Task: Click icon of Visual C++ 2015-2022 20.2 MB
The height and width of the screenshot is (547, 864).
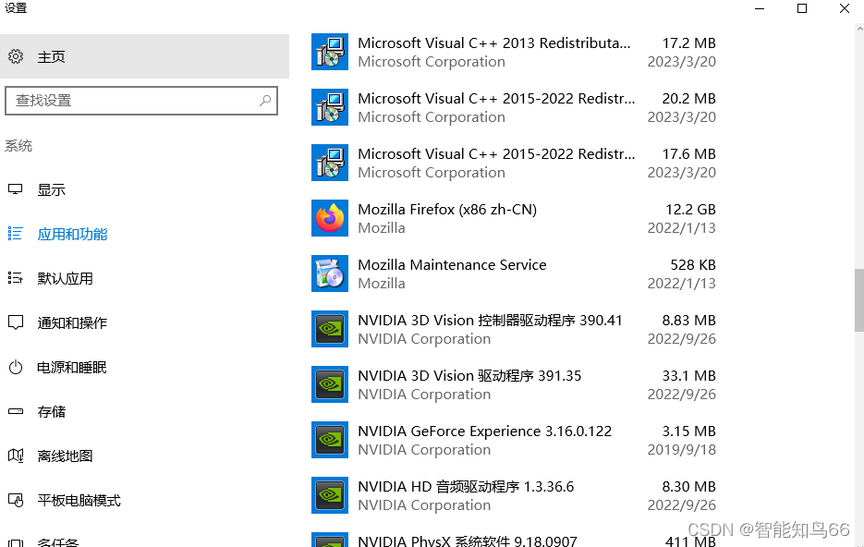Action: tap(330, 107)
